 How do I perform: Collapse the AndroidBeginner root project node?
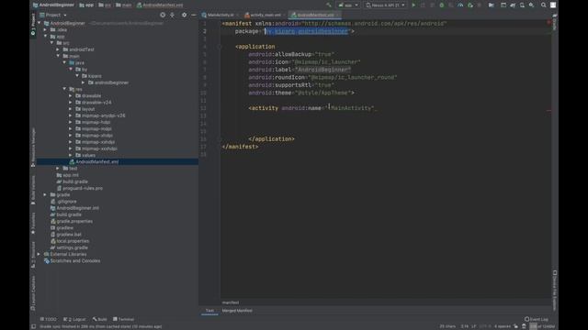(x=40, y=23)
